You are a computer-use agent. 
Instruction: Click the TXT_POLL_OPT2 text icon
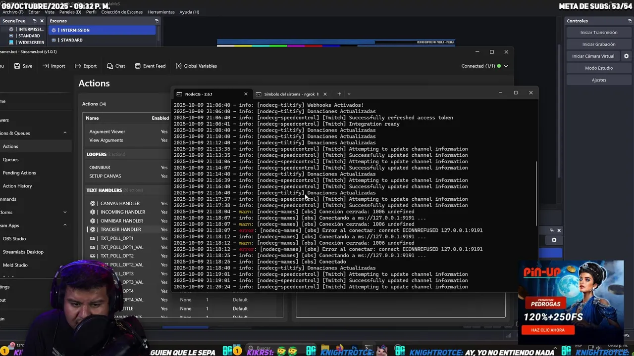pos(93,256)
